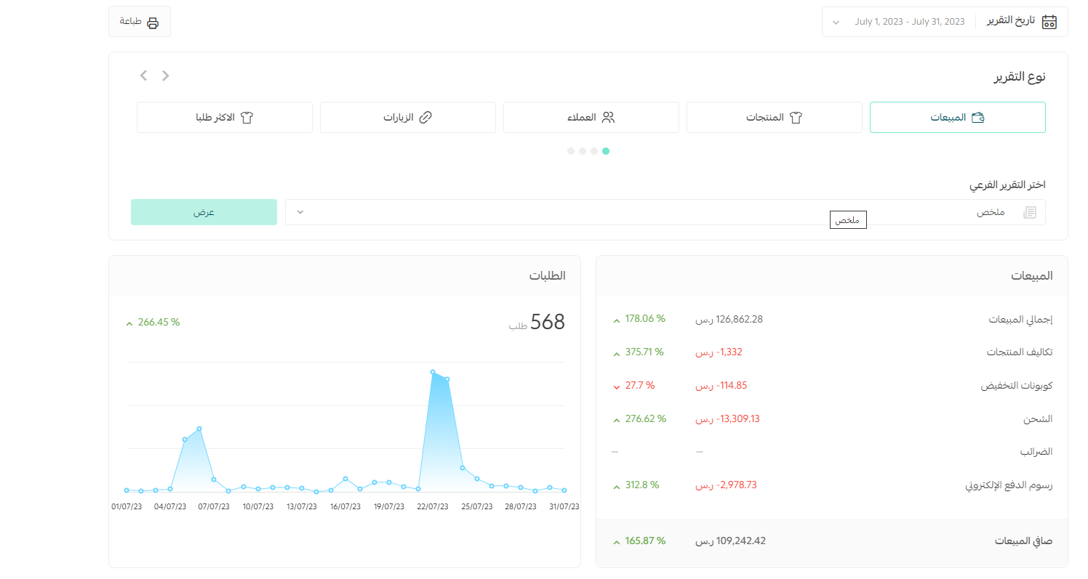Expand the sub-report dropdown arrow
Image resolution: width=1088 pixels, height=579 pixels.
300,212
